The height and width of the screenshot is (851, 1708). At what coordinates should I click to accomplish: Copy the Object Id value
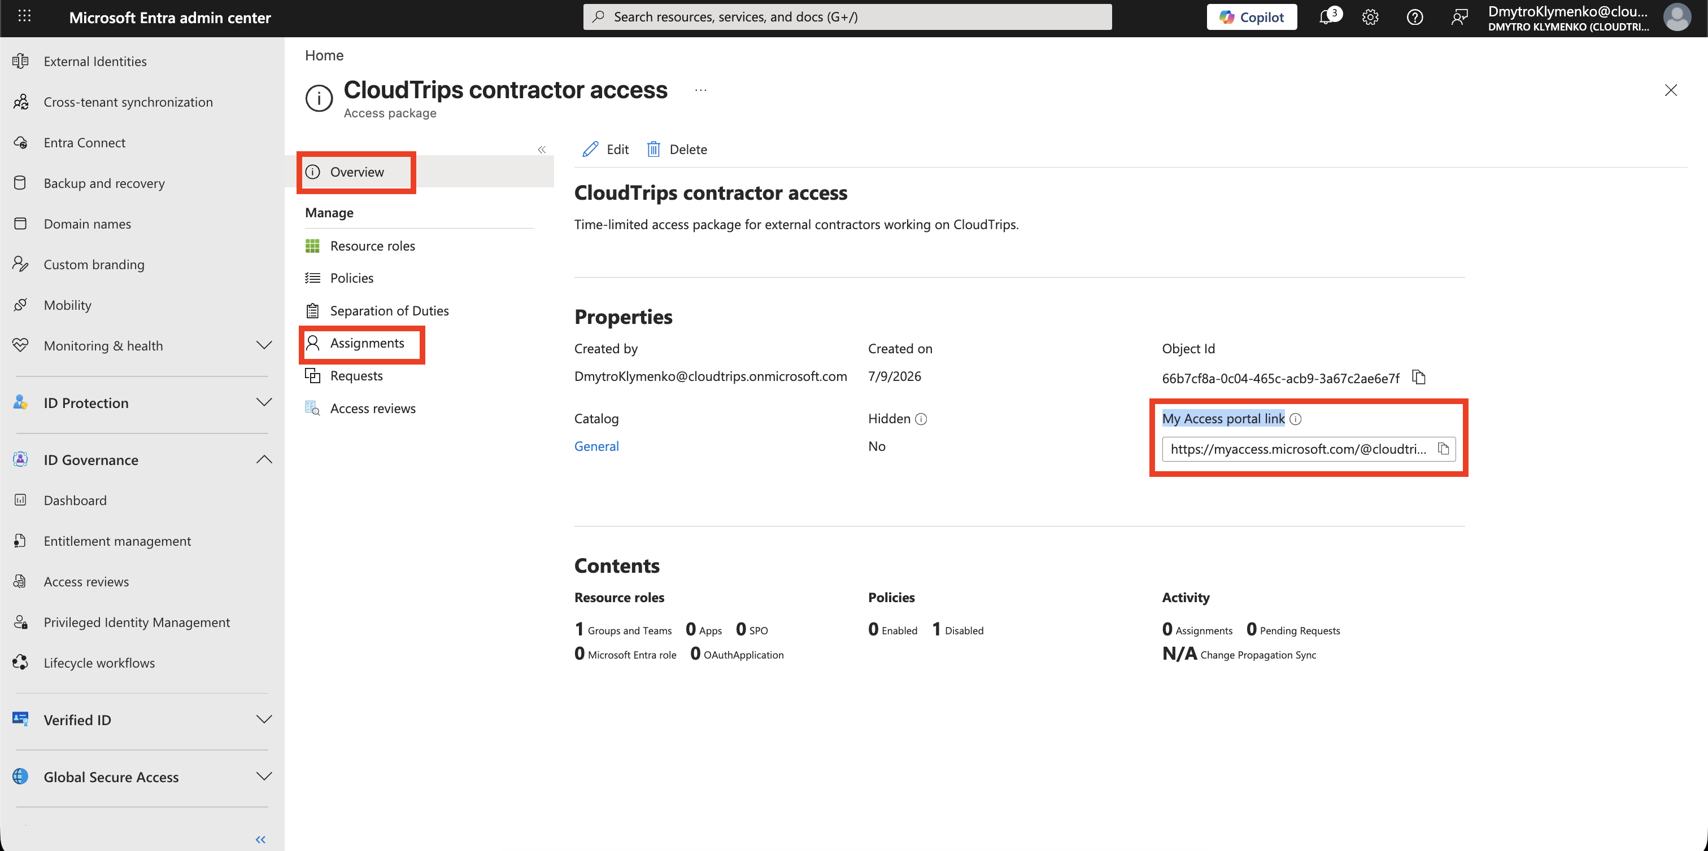[1419, 378]
